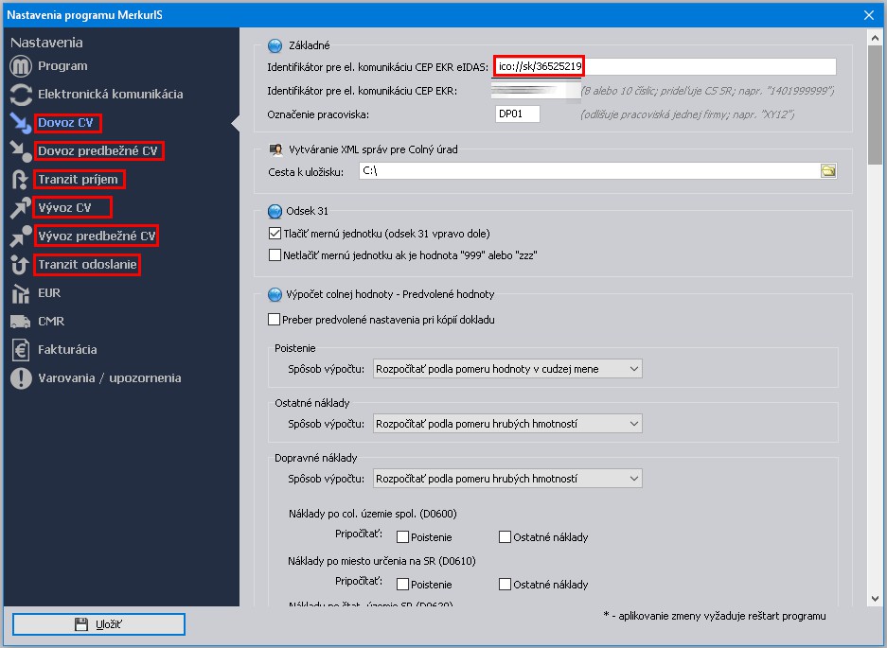The image size is (887, 648).
Task: Click the Dovoz CV arrow icon
Action: (21, 123)
